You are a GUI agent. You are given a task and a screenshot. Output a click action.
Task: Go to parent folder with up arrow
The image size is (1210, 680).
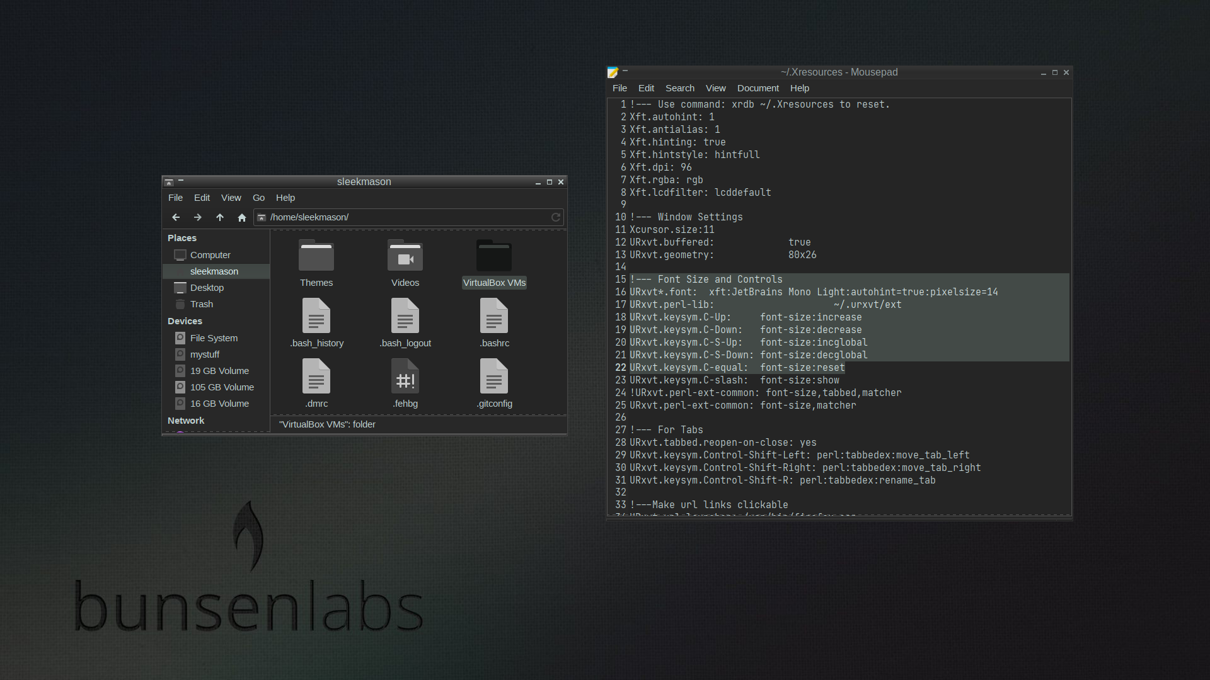[x=220, y=217]
